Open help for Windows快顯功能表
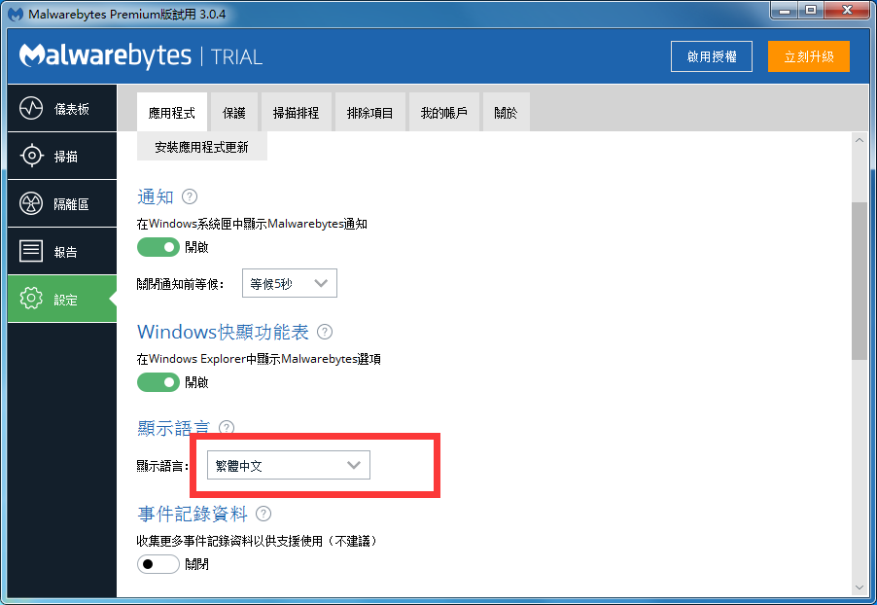This screenshot has height=605, width=877. click(x=324, y=332)
